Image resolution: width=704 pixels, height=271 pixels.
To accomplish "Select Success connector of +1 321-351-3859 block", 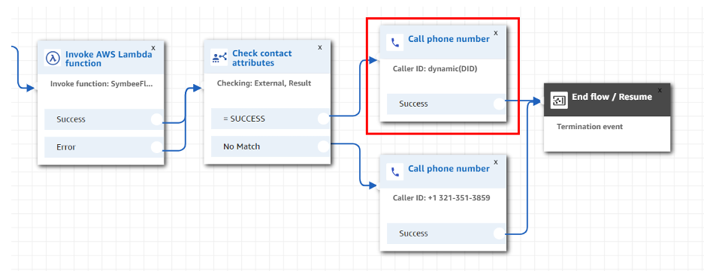I will pos(500,233).
